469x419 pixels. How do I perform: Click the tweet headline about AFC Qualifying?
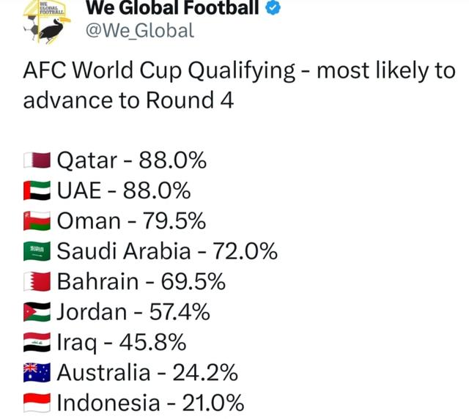pyautogui.click(x=239, y=85)
